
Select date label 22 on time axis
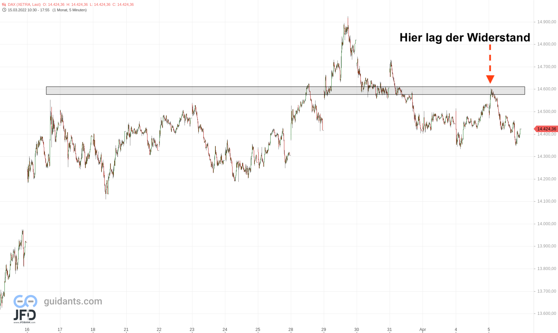click(x=159, y=330)
